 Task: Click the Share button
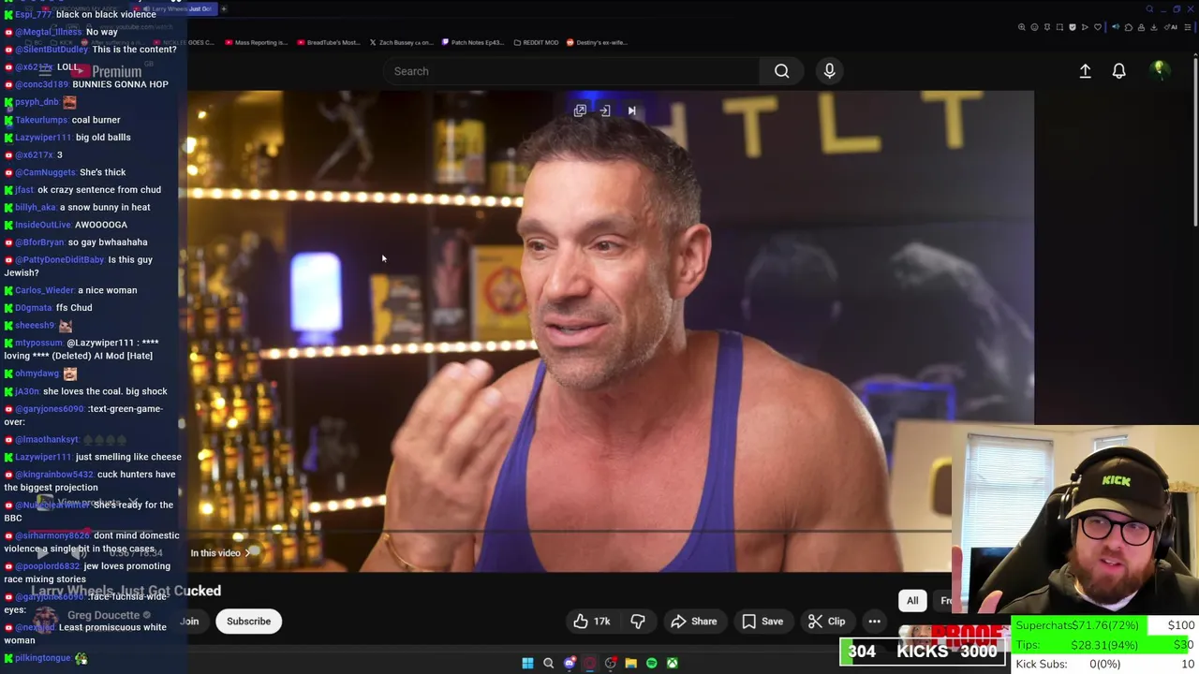point(694,622)
